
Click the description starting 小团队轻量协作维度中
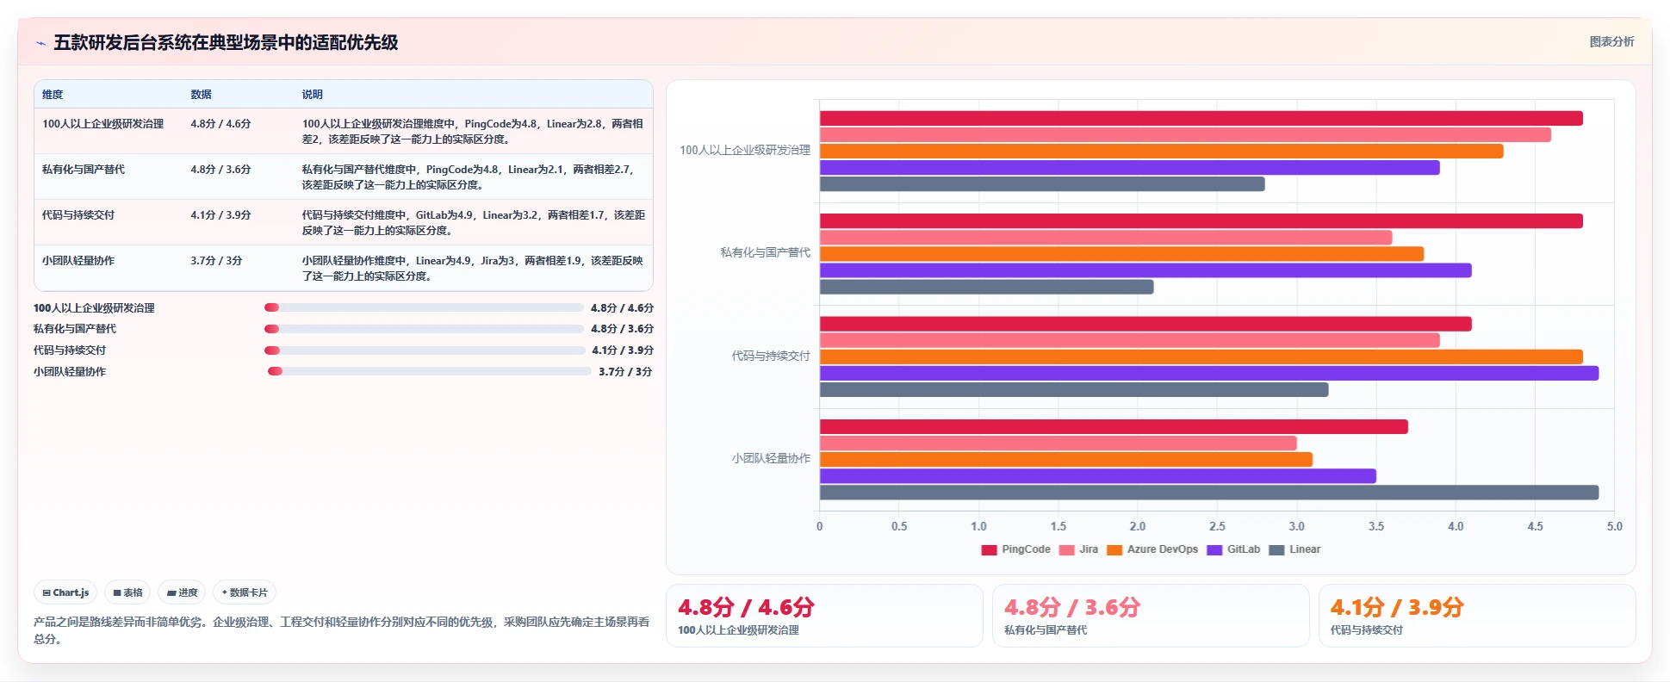point(473,269)
